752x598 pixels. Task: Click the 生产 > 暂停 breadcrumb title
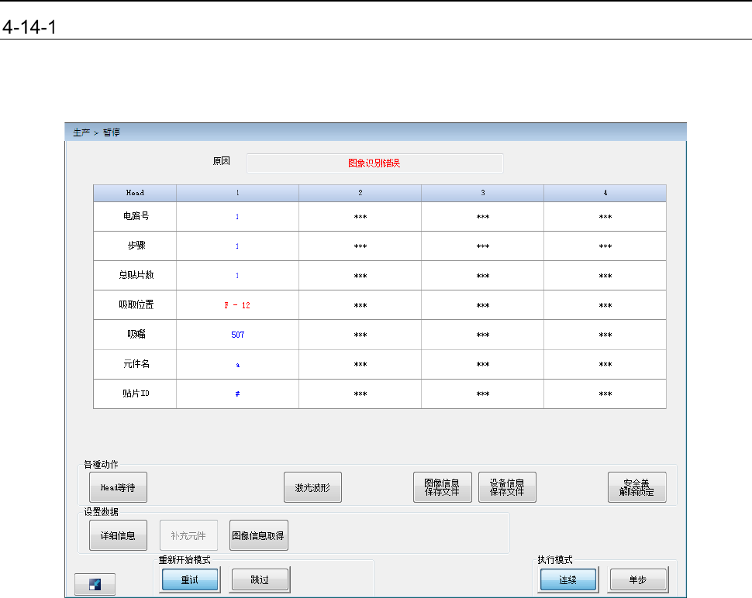[96, 132]
